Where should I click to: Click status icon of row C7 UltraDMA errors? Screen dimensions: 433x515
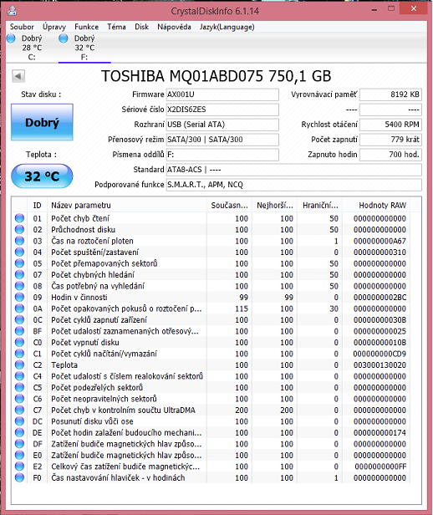(x=20, y=410)
